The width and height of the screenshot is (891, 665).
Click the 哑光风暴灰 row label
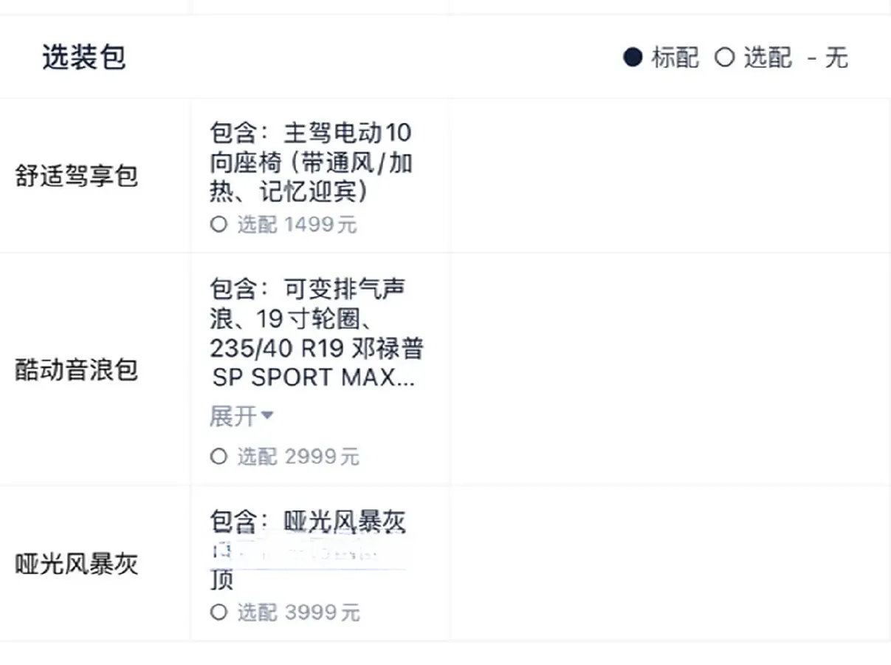(77, 565)
